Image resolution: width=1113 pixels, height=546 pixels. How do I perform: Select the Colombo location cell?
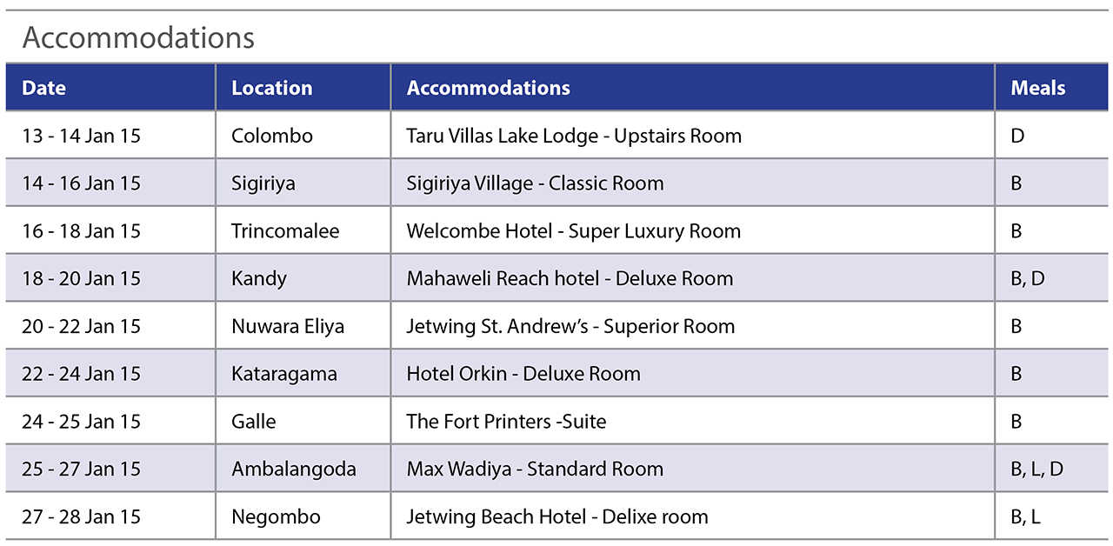point(272,136)
